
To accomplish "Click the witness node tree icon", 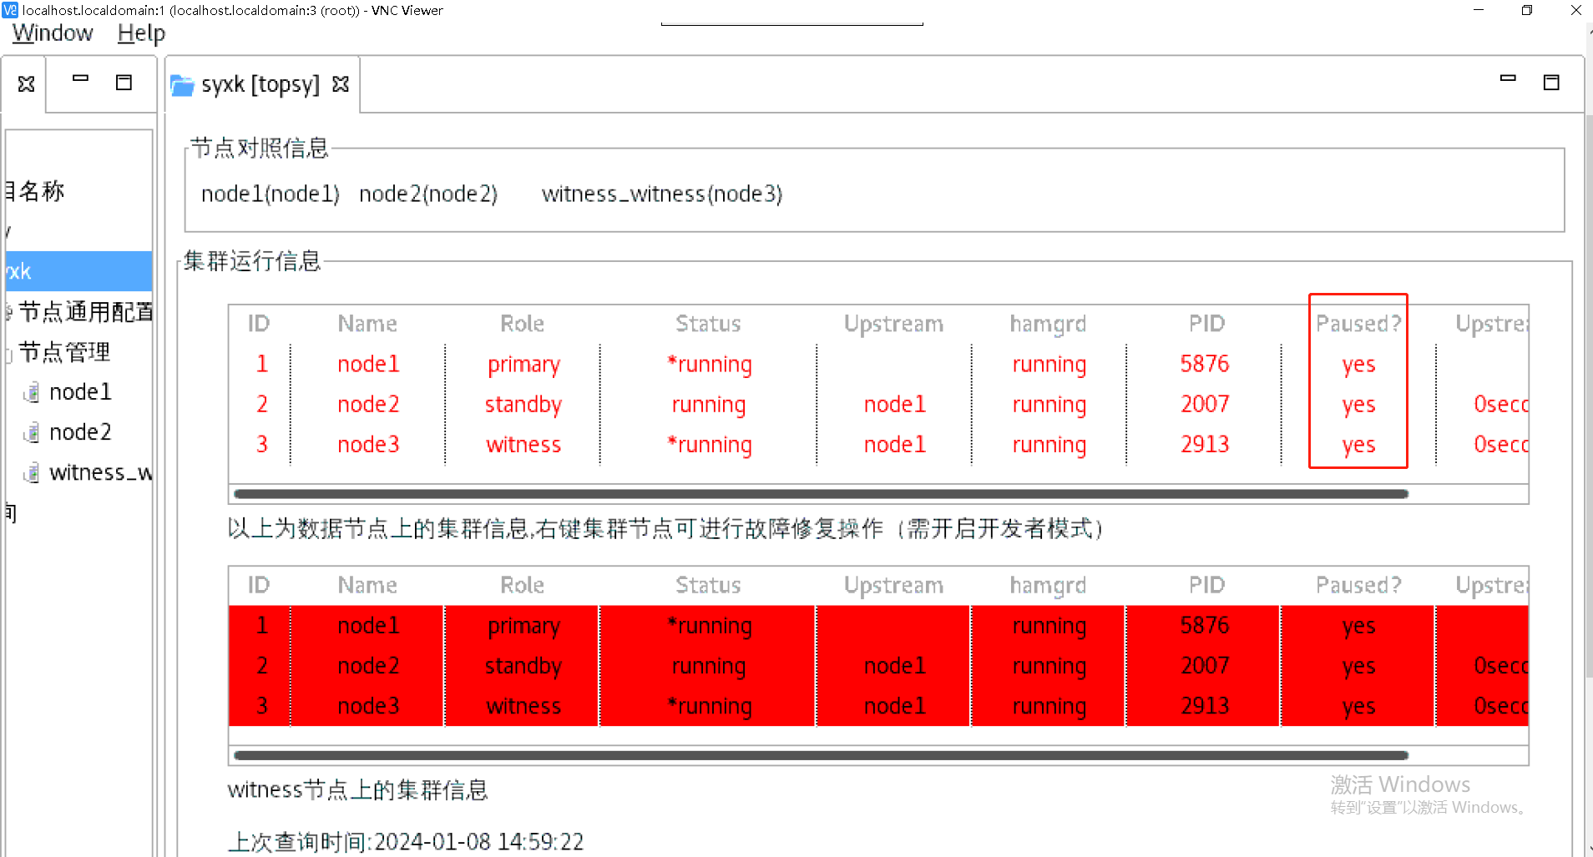I will coord(31,473).
